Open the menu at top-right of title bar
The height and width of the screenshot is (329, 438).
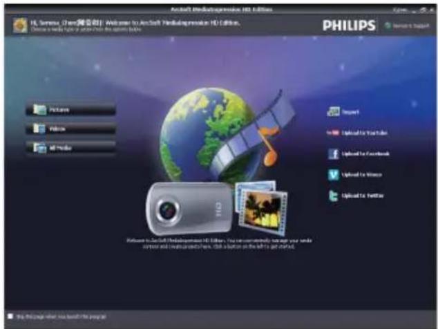point(400,10)
